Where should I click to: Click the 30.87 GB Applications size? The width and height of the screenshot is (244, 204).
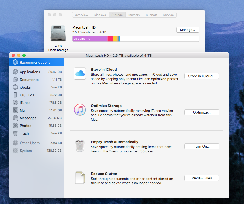tap(55, 72)
